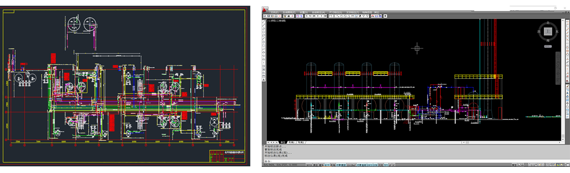Click the move tool in right toolbar
Screen dimensions: 570x173
[567, 103]
